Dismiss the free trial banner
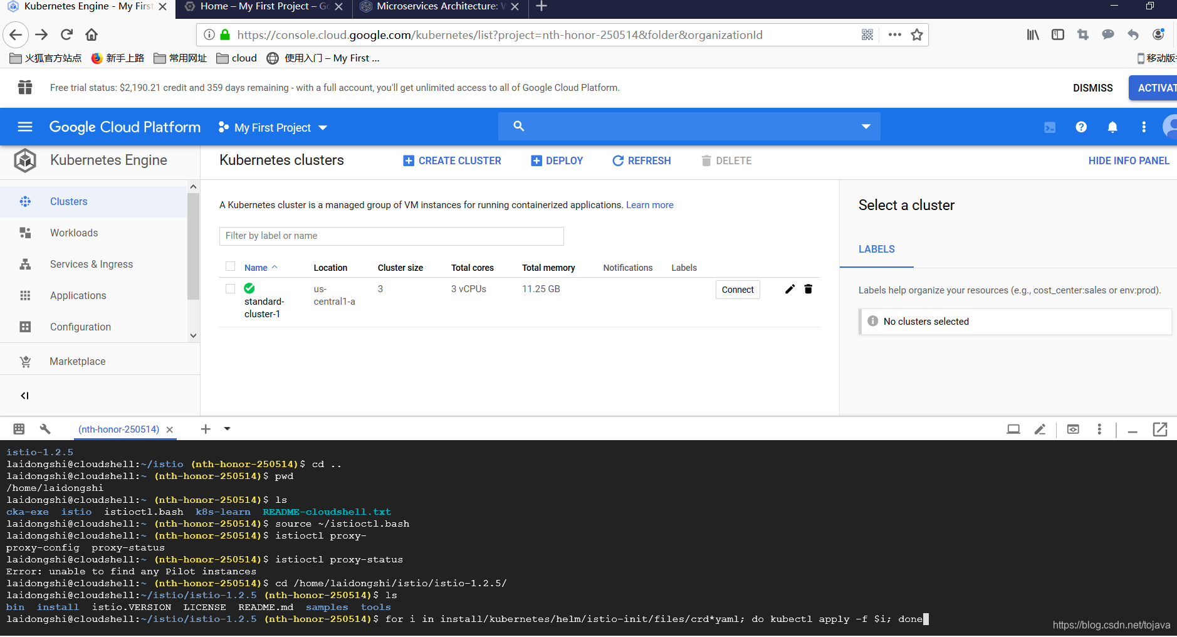Screen dimensions: 1177x637 click(1092, 88)
